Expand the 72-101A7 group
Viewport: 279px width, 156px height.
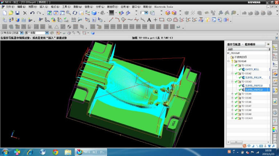(232, 106)
